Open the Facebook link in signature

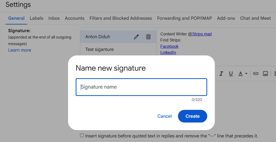pyautogui.click(x=169, y=46)
